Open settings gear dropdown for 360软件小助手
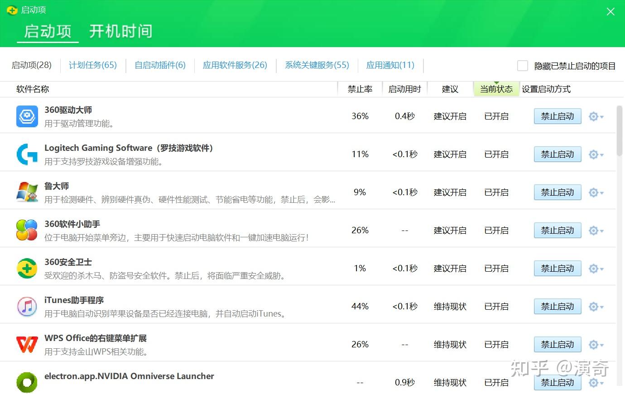The height and width of the screenshot is (394, 625). pyautogui.click(x=596, y=231)
